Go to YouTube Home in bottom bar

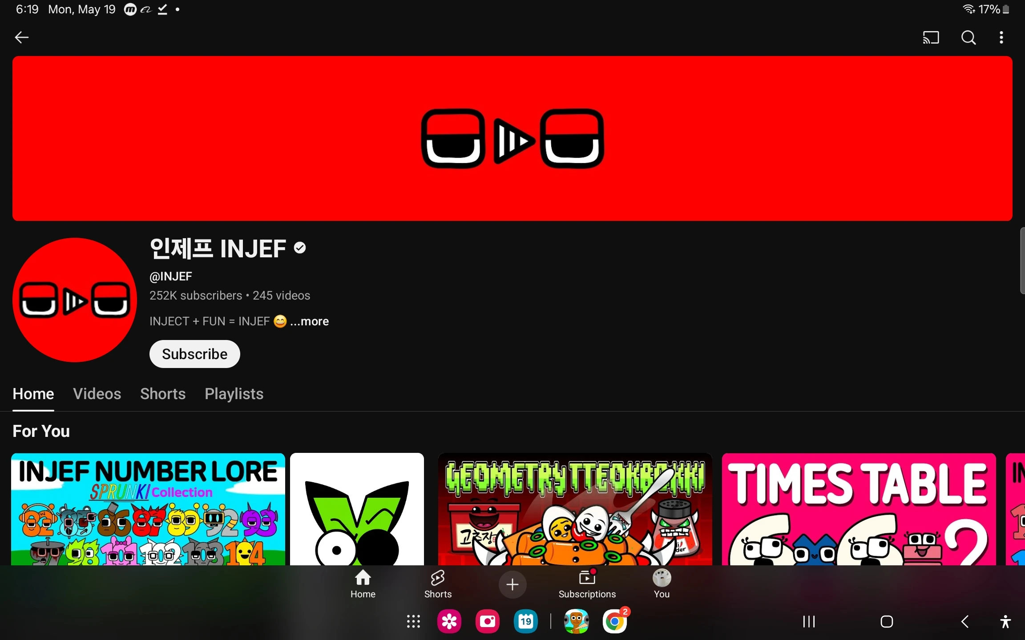[x=363, y=584]
